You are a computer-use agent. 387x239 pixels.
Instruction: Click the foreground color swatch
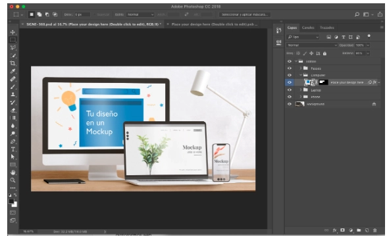(11, 201)
